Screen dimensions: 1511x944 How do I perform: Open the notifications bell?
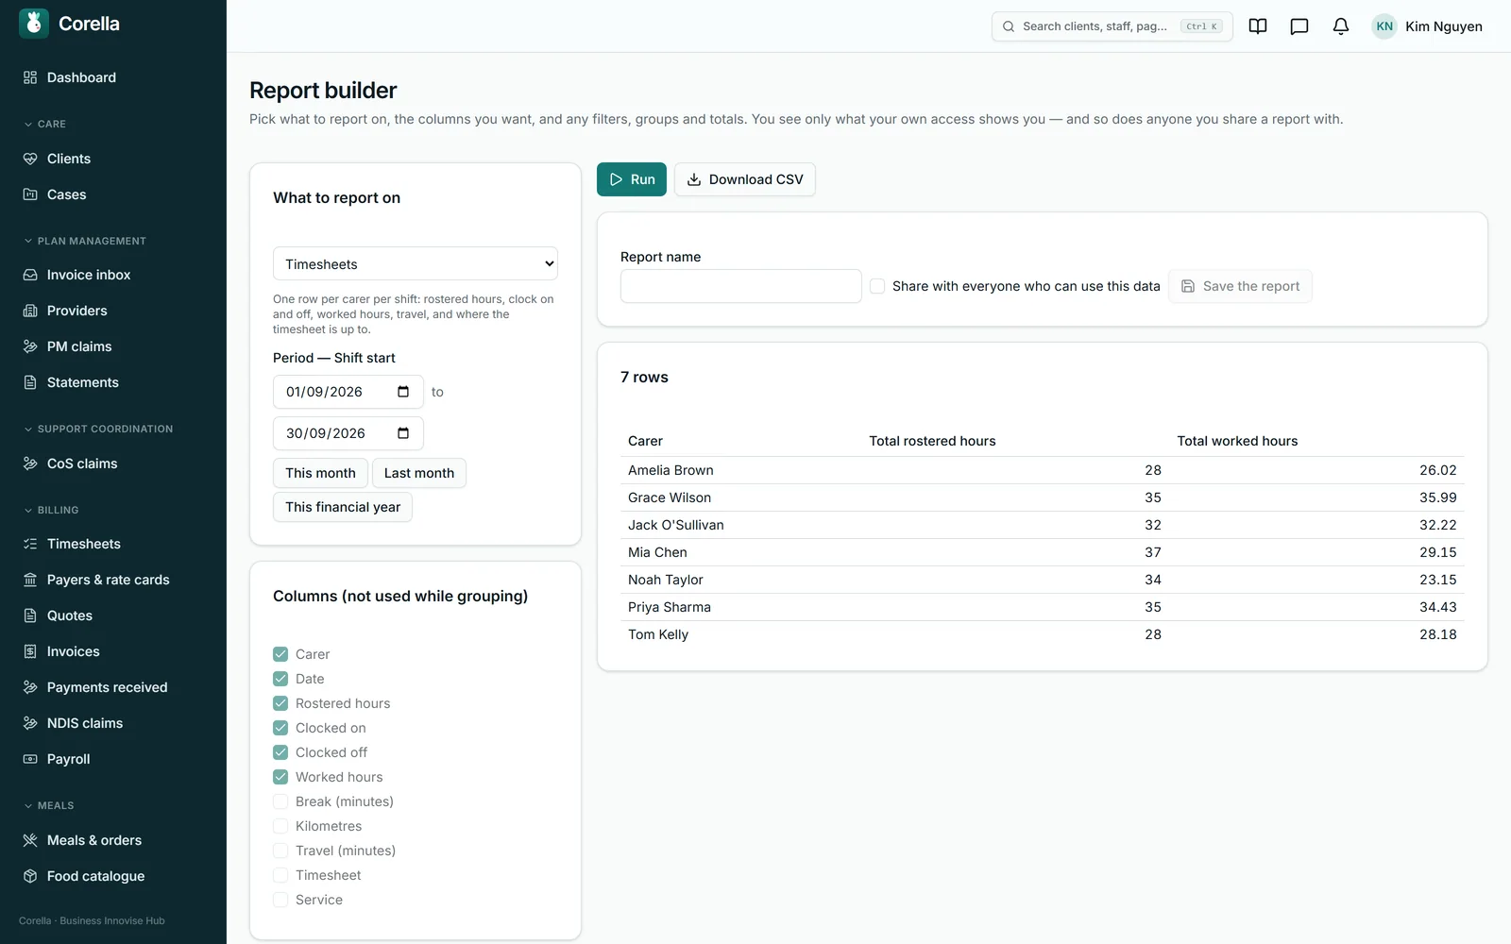(x=1341, y=26)
